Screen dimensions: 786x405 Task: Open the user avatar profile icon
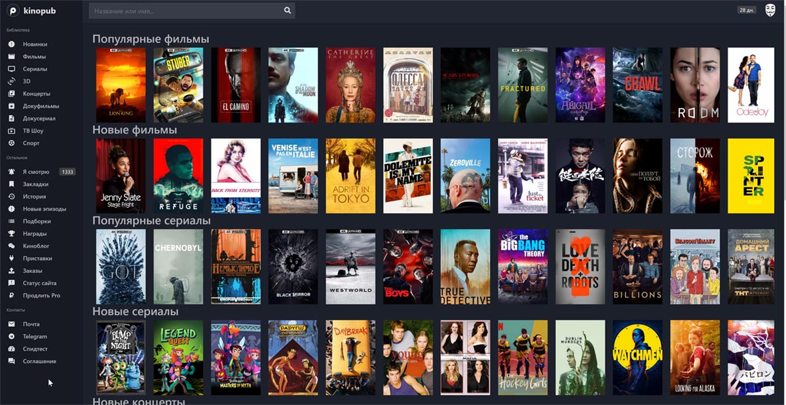(770, 10)
